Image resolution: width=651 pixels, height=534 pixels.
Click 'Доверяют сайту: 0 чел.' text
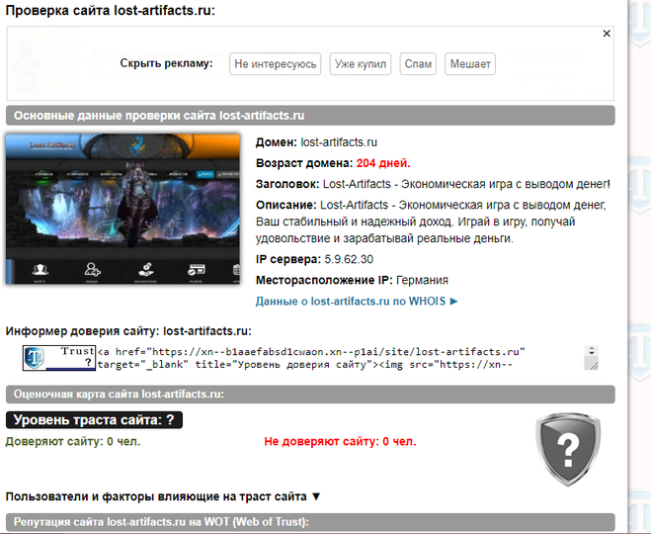(x=73, y=441)
